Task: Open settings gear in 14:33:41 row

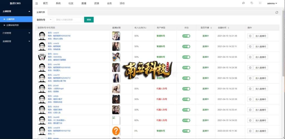Action: coord(250,110)
